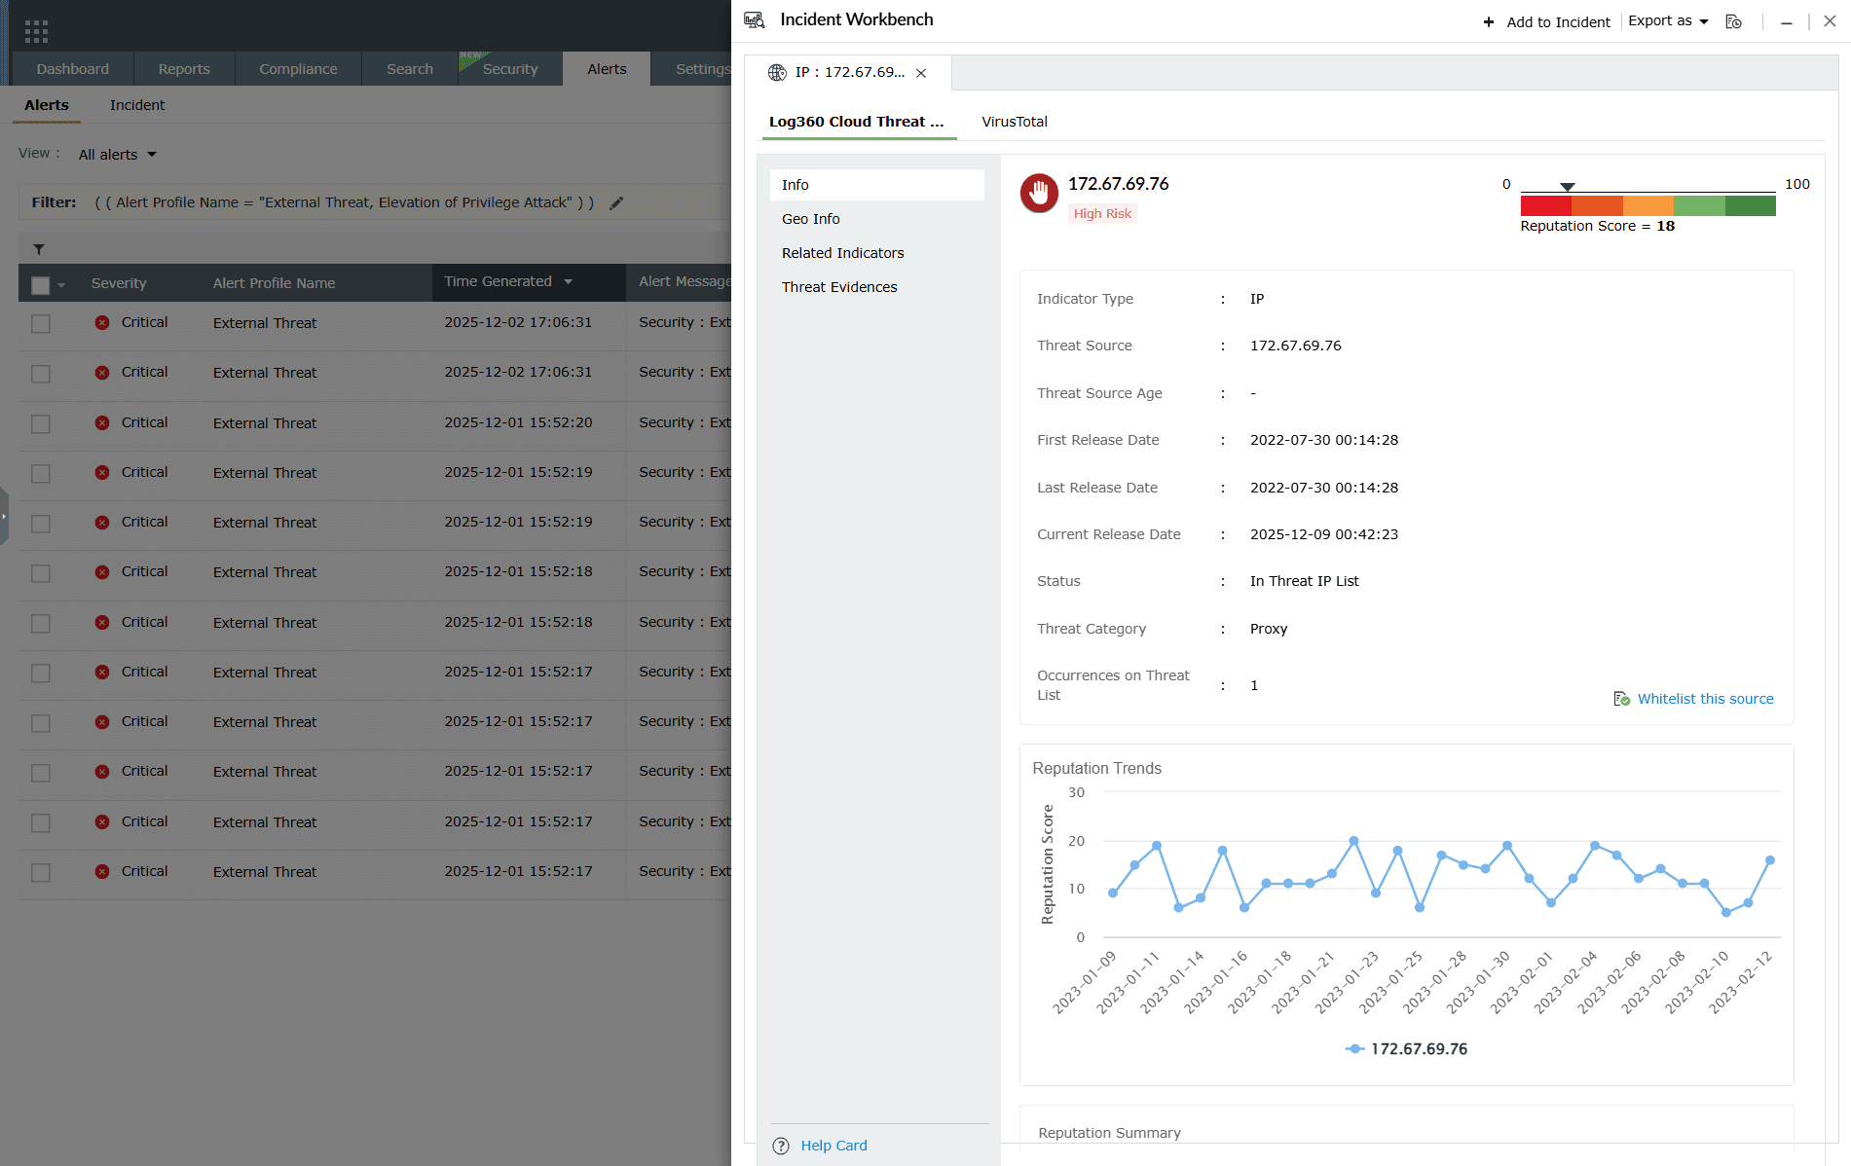Click the pencil icon to edit the filter

pyautogui.click(x=616, y=202)
